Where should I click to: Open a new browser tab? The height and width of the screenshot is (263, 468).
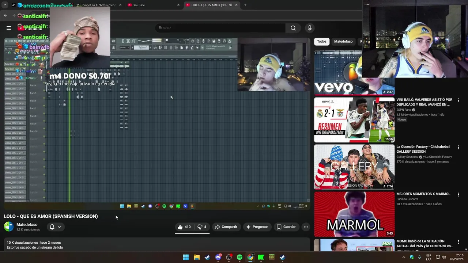[x=245, y=5]
